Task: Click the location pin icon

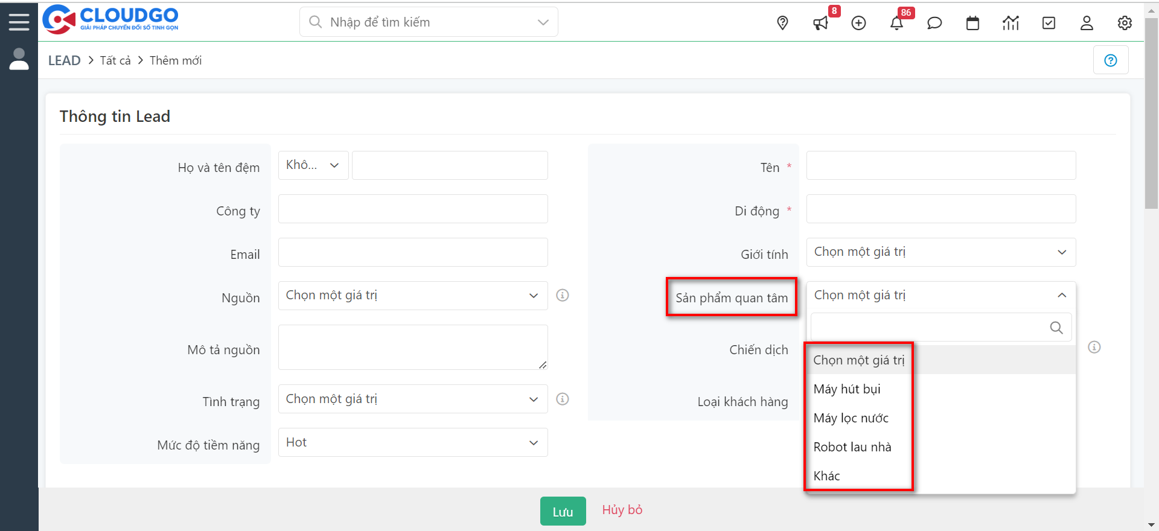Action: (x=782, y=23)
